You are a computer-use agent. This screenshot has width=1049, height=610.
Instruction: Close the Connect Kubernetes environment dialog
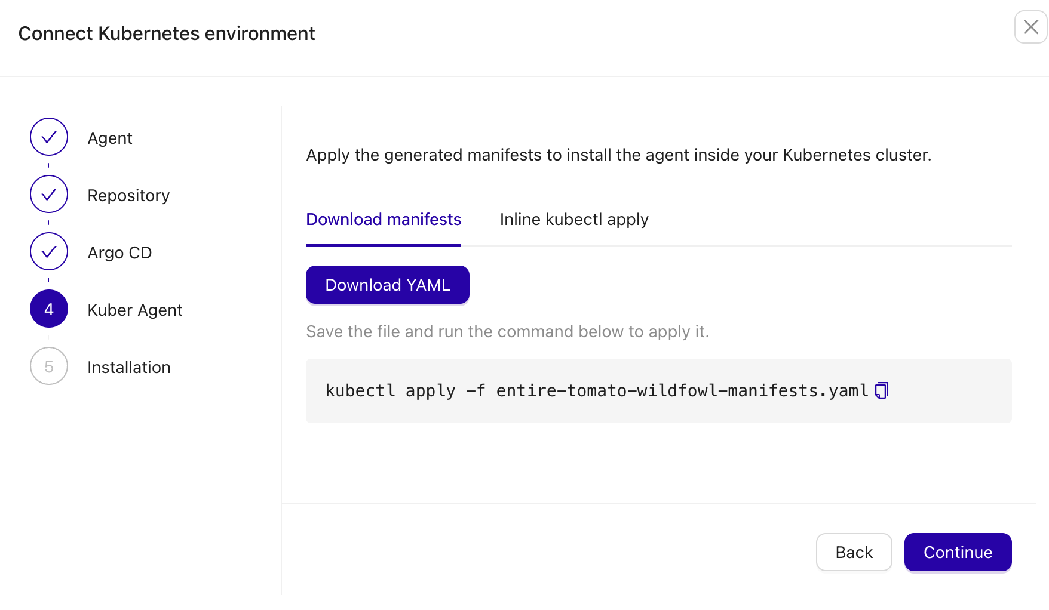pos(1030,27)
